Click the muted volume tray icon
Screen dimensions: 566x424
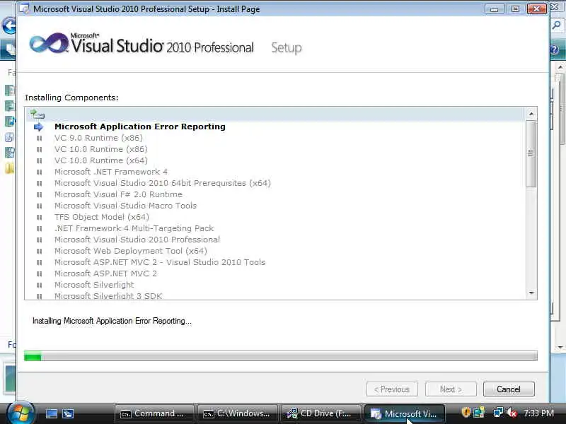point(512,412)
